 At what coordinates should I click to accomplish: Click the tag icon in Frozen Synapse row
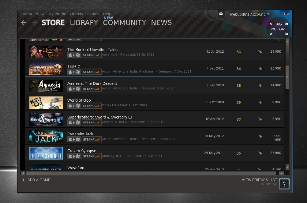pyautogui.click(x=260, y=153)
